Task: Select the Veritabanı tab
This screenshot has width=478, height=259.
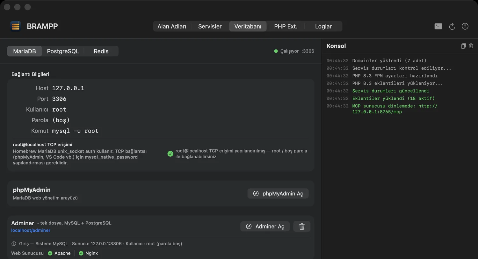Action: (248, 26)
